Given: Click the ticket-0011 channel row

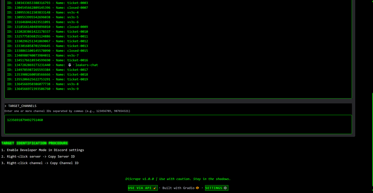Looking at the screenshot, I should click(x=47, y=36).
